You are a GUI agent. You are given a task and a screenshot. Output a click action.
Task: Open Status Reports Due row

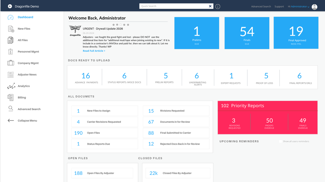(x=105, y=144)
